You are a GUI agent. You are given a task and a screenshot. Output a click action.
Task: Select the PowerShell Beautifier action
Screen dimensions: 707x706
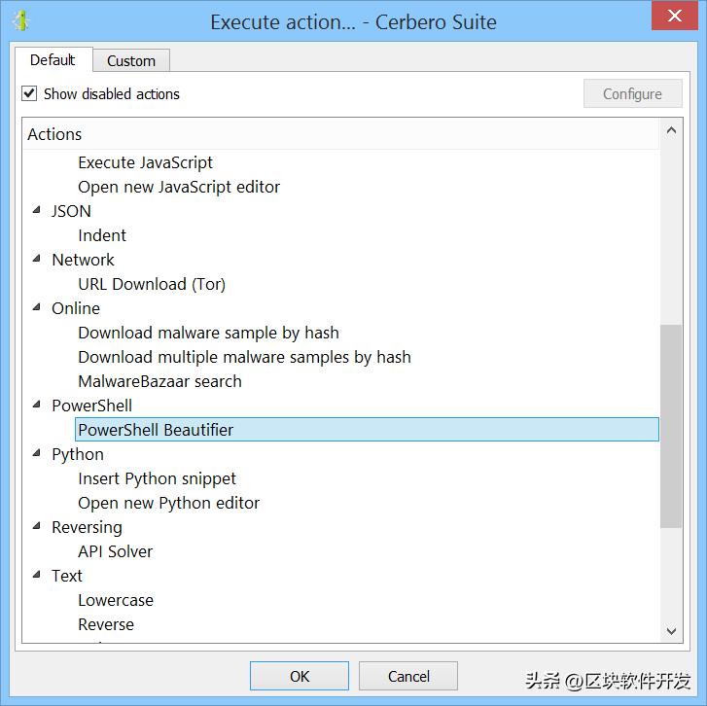coord(367,430)
